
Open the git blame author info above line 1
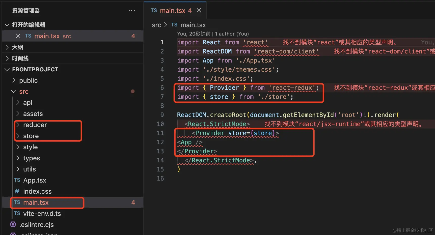tap(213, 34)
